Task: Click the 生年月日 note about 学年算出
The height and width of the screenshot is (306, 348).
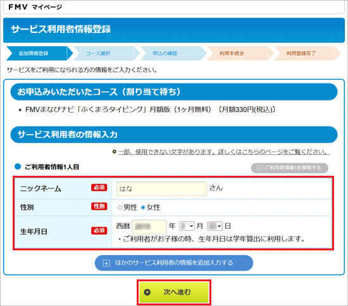Action: [x=211, y=239]
